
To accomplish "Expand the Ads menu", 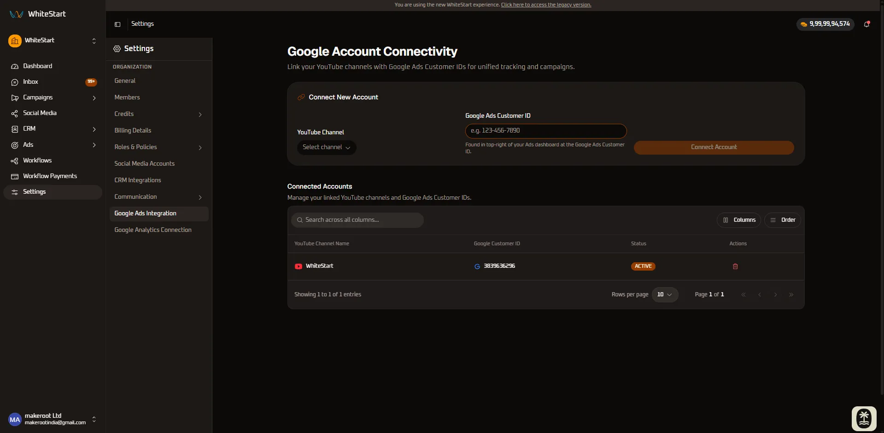I will [94, 145].
